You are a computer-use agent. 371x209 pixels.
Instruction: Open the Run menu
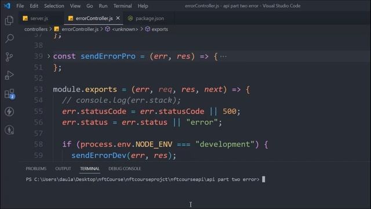(103, 6)
